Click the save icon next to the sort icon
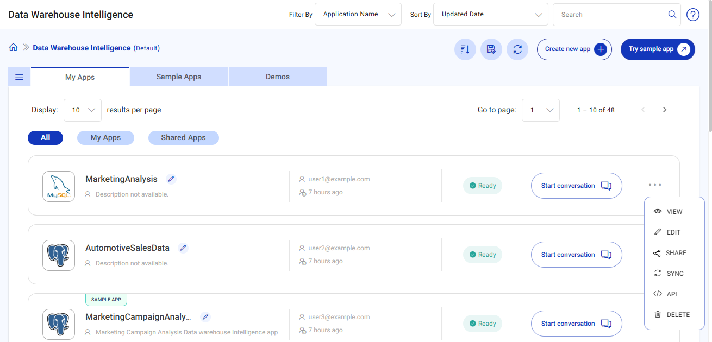 491,49
